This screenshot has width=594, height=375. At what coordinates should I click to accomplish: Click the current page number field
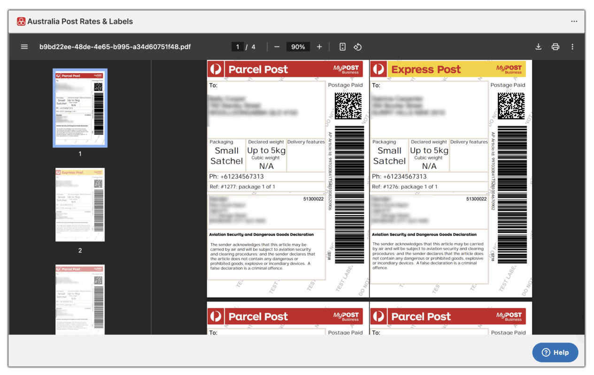click(238, 47)
